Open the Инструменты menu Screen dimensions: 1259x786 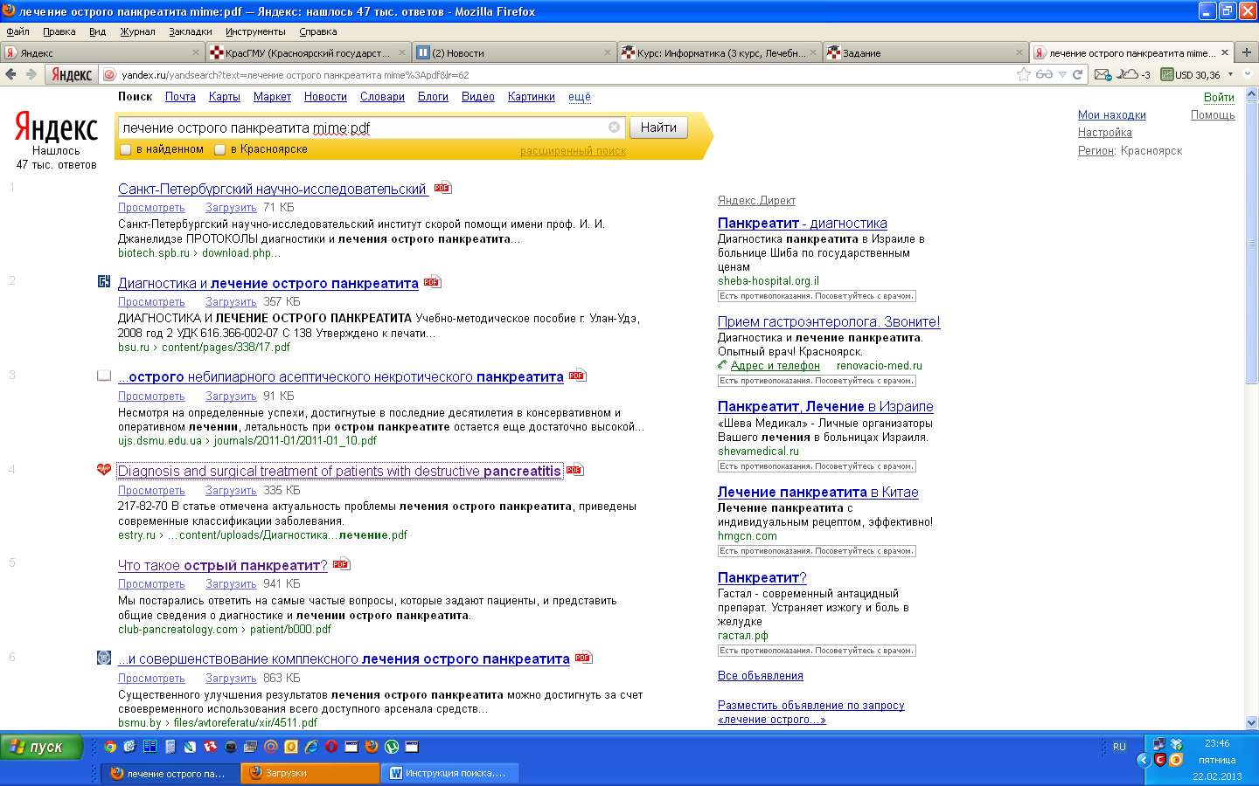(255, 31)
